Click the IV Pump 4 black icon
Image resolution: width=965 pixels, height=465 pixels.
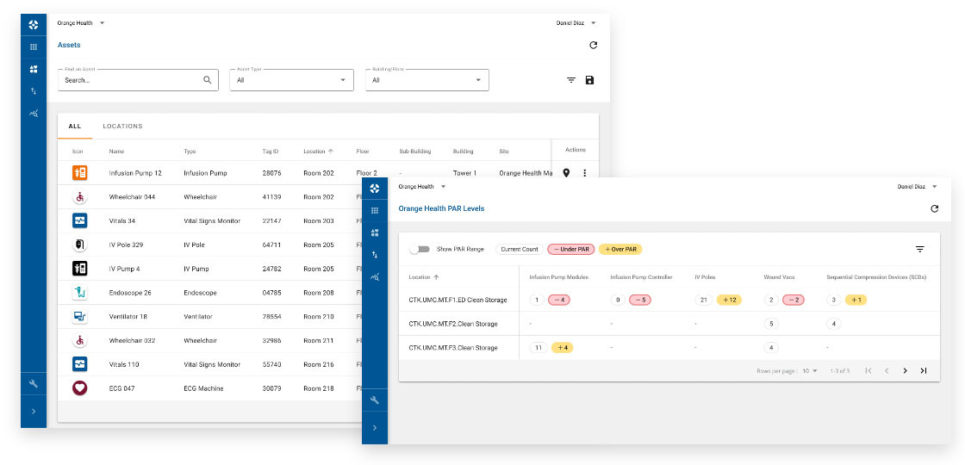[x=80, y=269]
